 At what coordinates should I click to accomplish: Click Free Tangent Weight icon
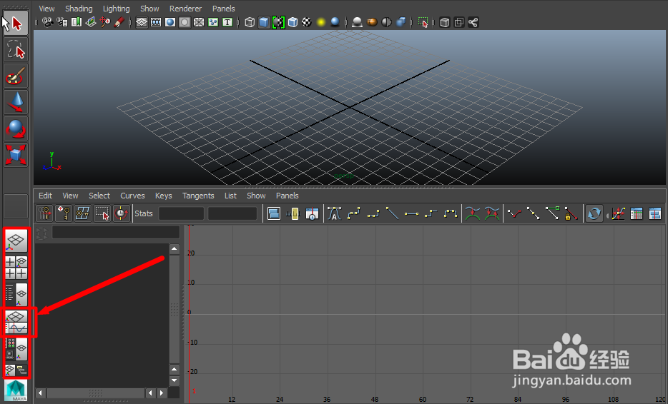pyautogui.click(x=553, y=213)
